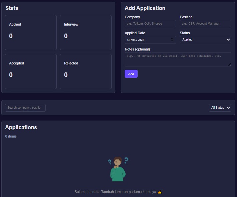Click the Add Application heading
The width and height of the screenshot is (237, 197).
click(145, 8)
